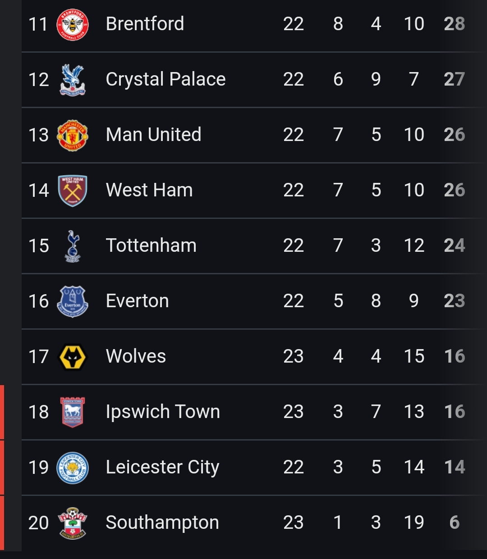Click the Wolves wolf-head logo

click(73, 357)
